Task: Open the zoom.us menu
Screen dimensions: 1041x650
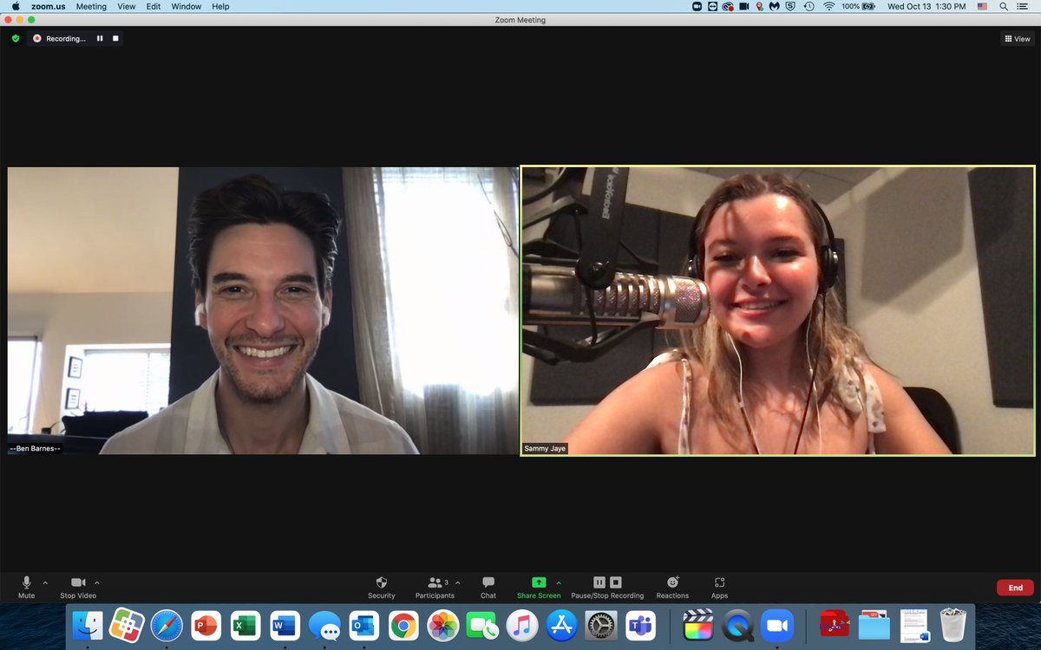Action: tap(49, 6)
